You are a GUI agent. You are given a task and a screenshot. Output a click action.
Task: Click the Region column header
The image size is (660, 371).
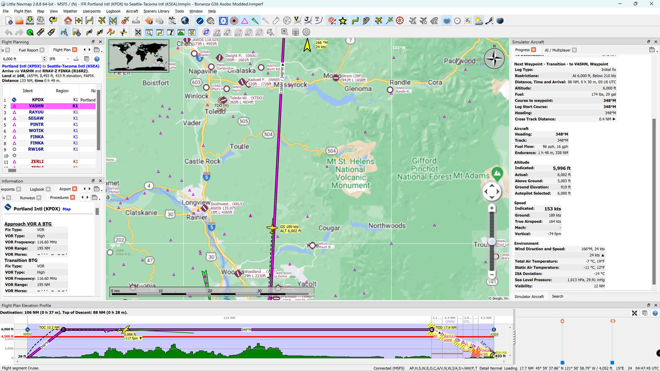coord(62,91)
